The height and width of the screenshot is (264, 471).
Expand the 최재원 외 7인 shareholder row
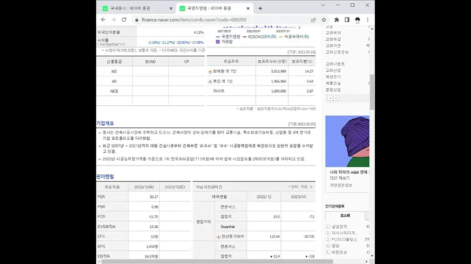[x=210, y=71]
